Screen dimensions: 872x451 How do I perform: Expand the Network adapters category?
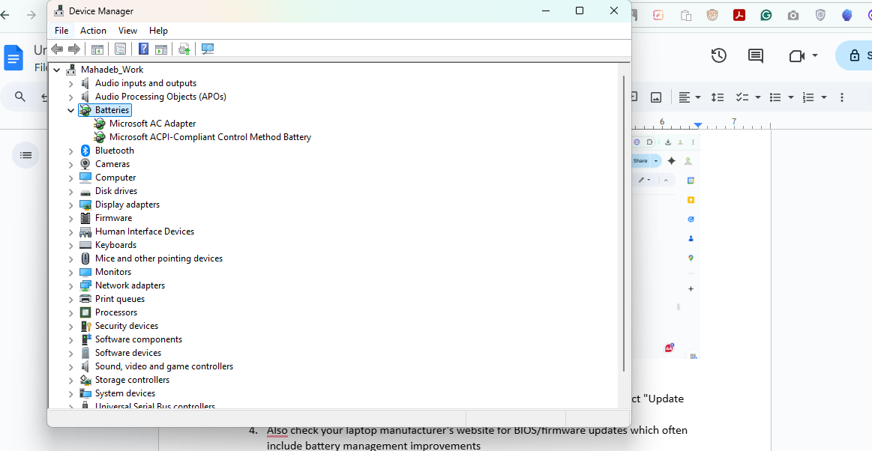tap(71, 285)
